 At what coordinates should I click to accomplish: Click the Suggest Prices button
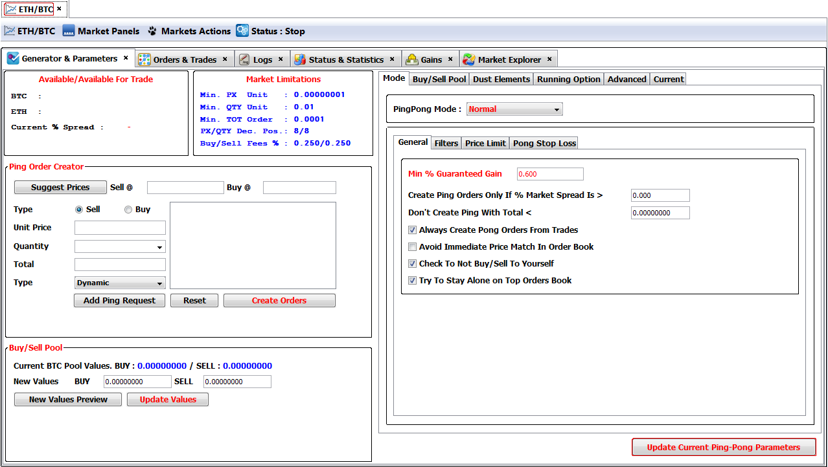click(x=60, y=187)
